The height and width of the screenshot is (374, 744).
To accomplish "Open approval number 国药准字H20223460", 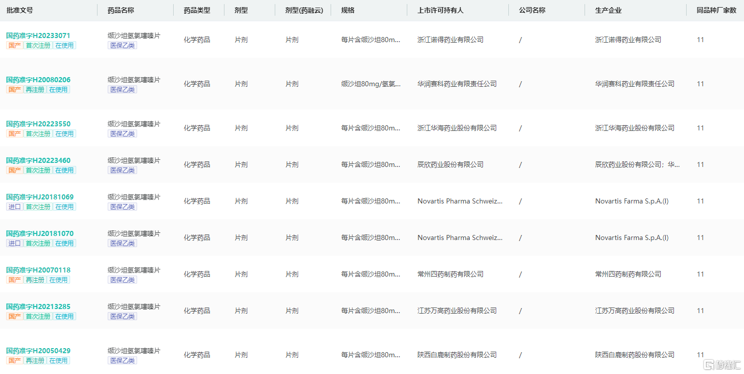I will (38, 160).
